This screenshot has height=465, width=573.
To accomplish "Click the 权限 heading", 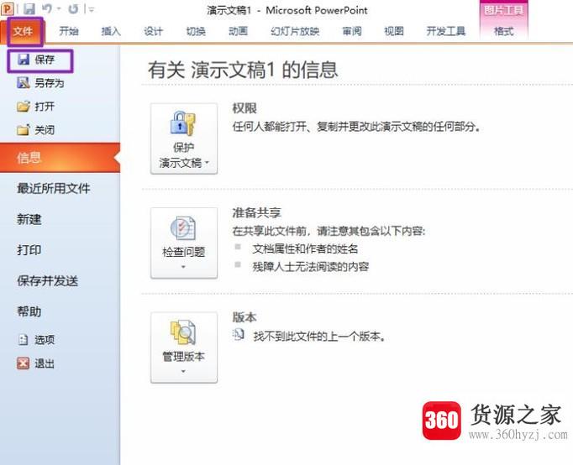I will (244, 108).
